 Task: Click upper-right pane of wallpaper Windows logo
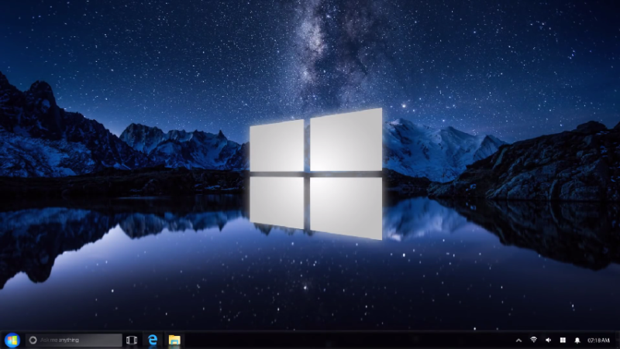point(346,139)
